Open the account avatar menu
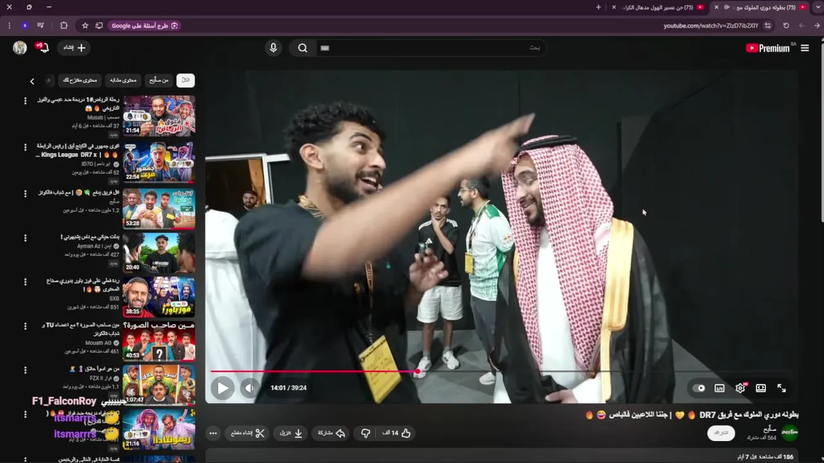The image size is (824, 463). click(20, 48)
